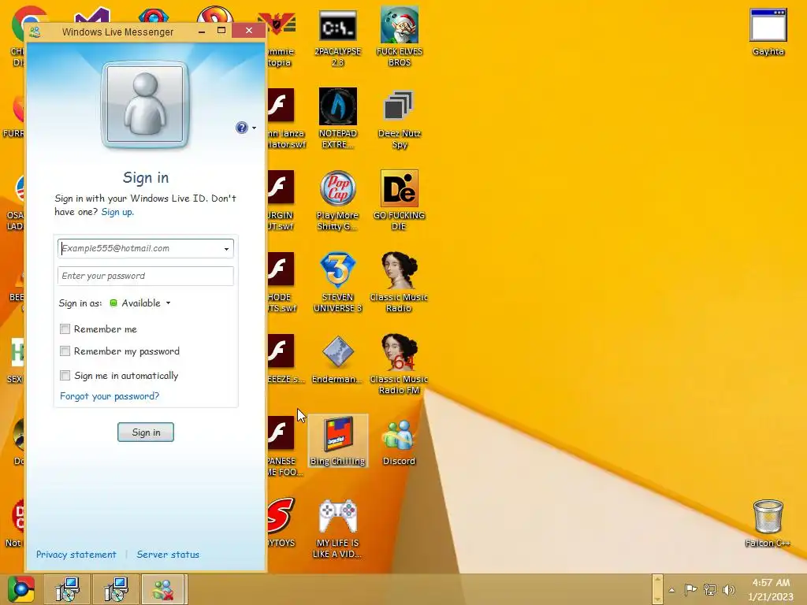Maximize the Windows Live Messenger window
The image size is (807, 605).
(x=221, y=31)
